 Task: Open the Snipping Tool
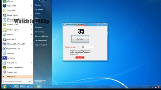click(x=17, y=72)
